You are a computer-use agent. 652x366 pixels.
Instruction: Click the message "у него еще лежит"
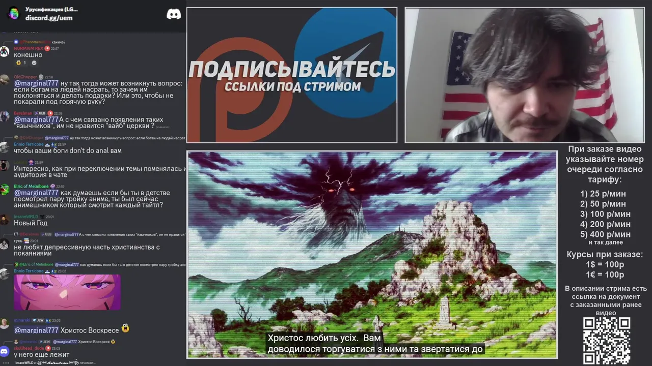(42, 355)
